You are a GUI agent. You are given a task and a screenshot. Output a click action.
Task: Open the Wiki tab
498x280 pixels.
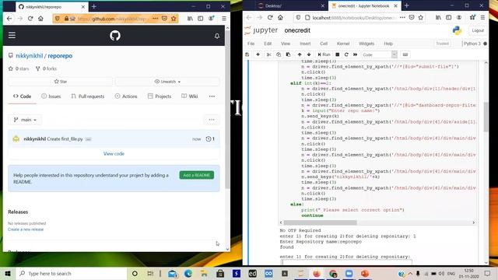(190, 96)
